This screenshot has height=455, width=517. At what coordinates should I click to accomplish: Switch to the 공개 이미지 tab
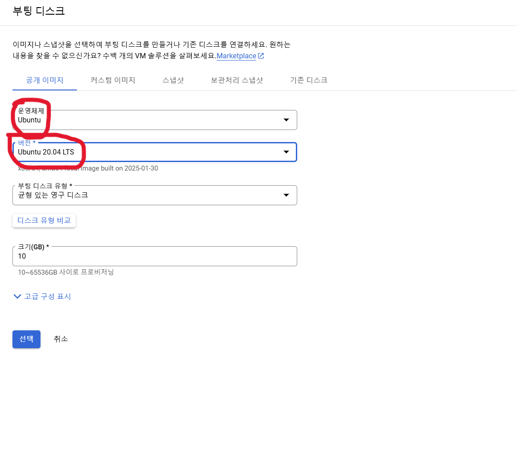44,81
